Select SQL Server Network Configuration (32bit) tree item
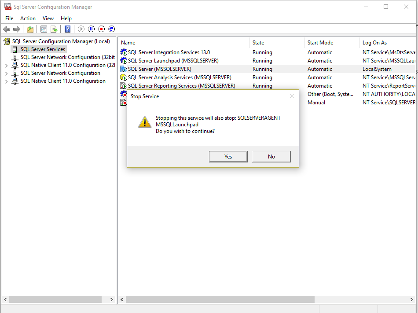418x313 pixels. click(68, 57)
